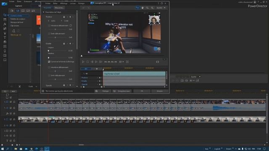Open the Title Room (T icon)
Image resolution: width=269 pixels, height=151 pixels.
coord(5,37)
